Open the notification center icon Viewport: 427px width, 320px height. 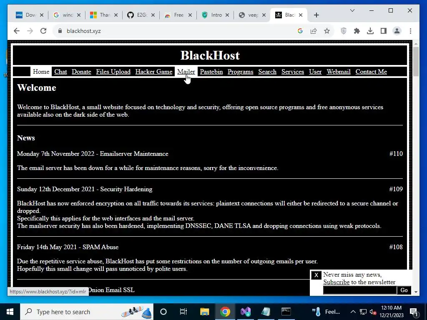[414, 312]
